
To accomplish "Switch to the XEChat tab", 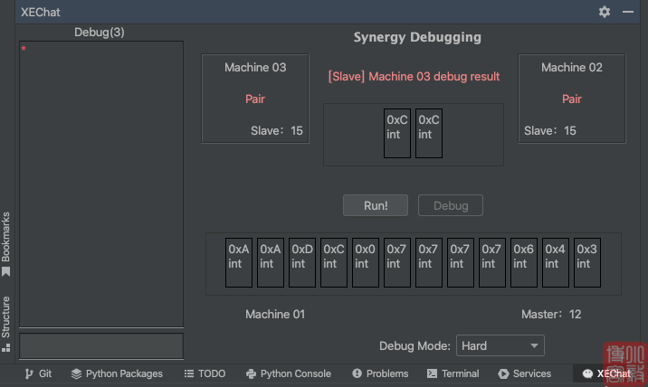I will pos(605,373).
